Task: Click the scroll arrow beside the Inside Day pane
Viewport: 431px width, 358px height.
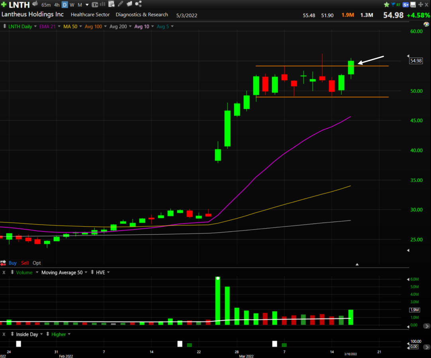Action: tap(427, 347)
